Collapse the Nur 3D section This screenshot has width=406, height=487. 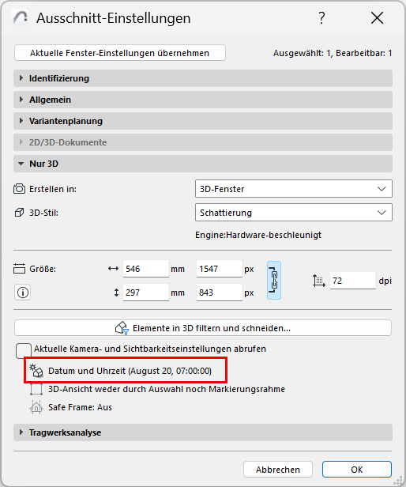point(203,164)
